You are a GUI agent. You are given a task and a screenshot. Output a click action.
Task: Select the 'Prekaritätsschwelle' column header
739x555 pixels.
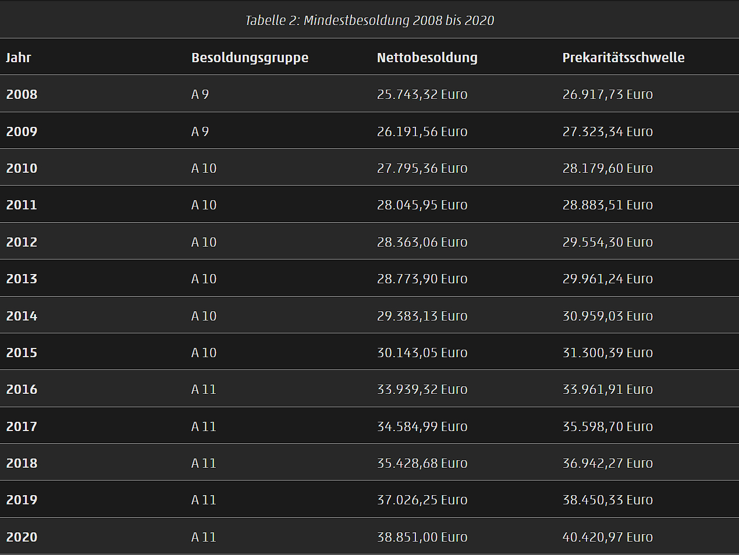point(623,58)
